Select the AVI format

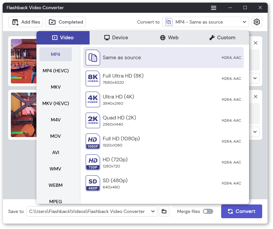tap(55, 152)
